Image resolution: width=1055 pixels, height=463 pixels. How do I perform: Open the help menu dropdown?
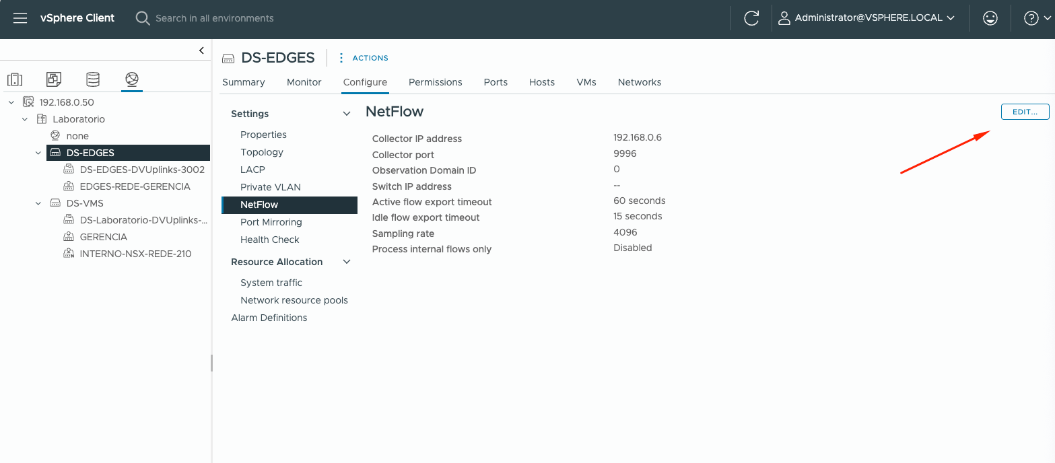point(1035,18)
